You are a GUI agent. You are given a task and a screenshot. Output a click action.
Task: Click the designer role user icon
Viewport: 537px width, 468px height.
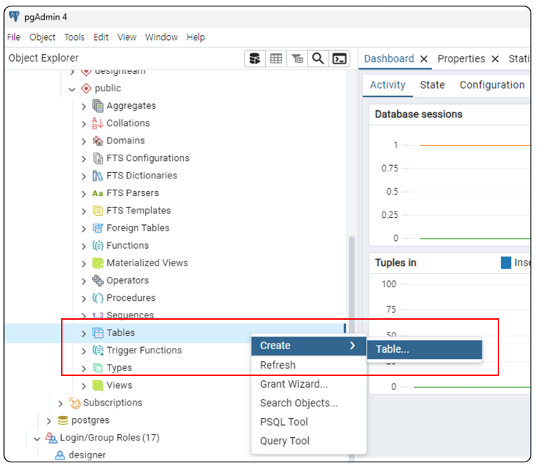point(60,455)
